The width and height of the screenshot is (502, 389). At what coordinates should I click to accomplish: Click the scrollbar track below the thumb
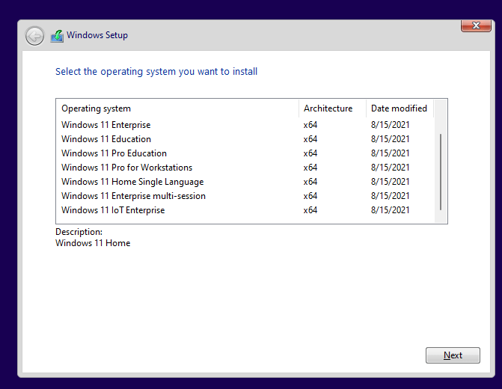coord(441,216)
